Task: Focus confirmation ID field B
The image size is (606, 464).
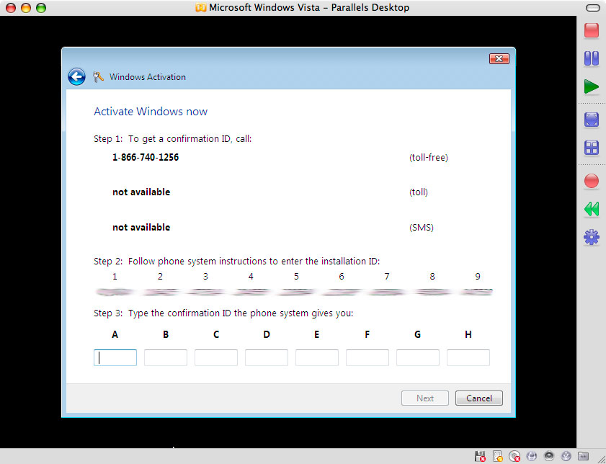Action: point(166,358)
